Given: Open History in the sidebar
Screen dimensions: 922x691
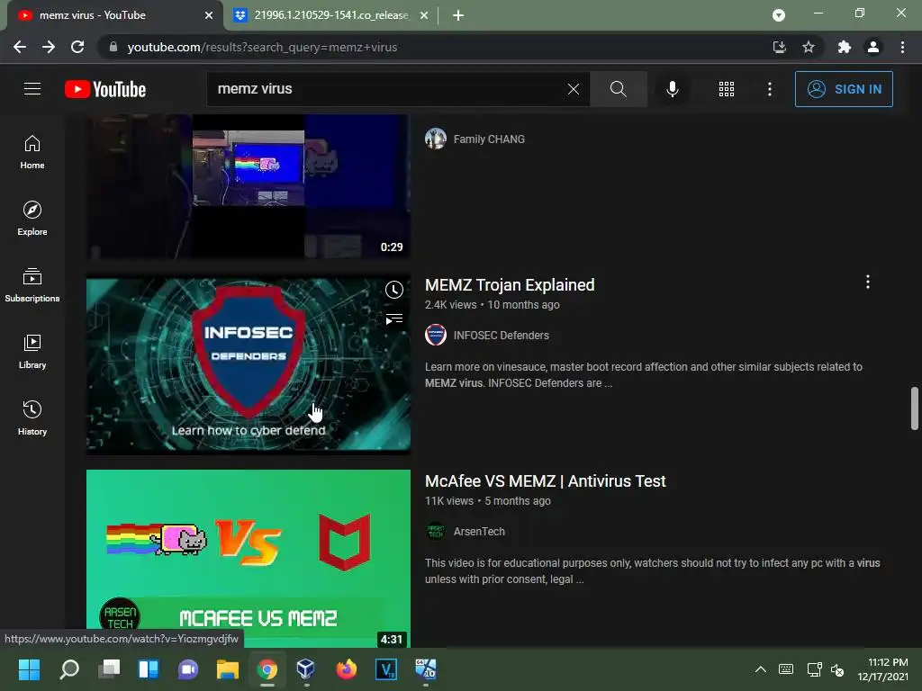Looking at the screenshot, I should 32,417.
